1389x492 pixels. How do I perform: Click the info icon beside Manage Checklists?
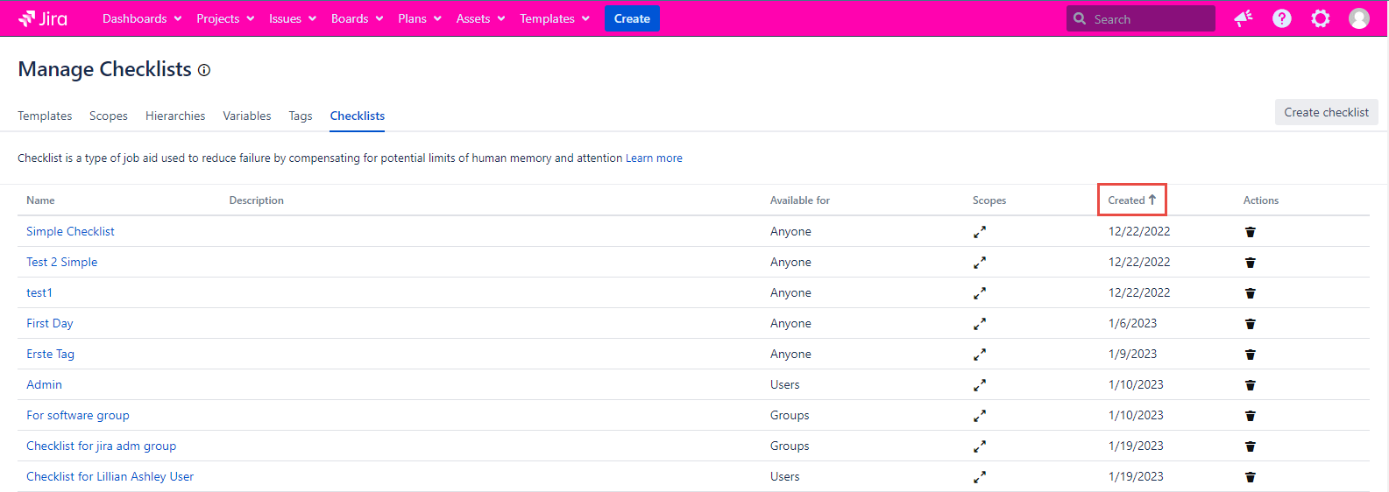click(x=204, y=70)
